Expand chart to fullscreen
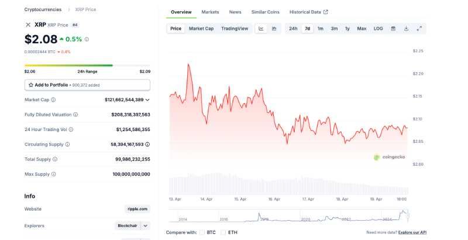Screen dimensions: 468x240 [x=419, y=29]
